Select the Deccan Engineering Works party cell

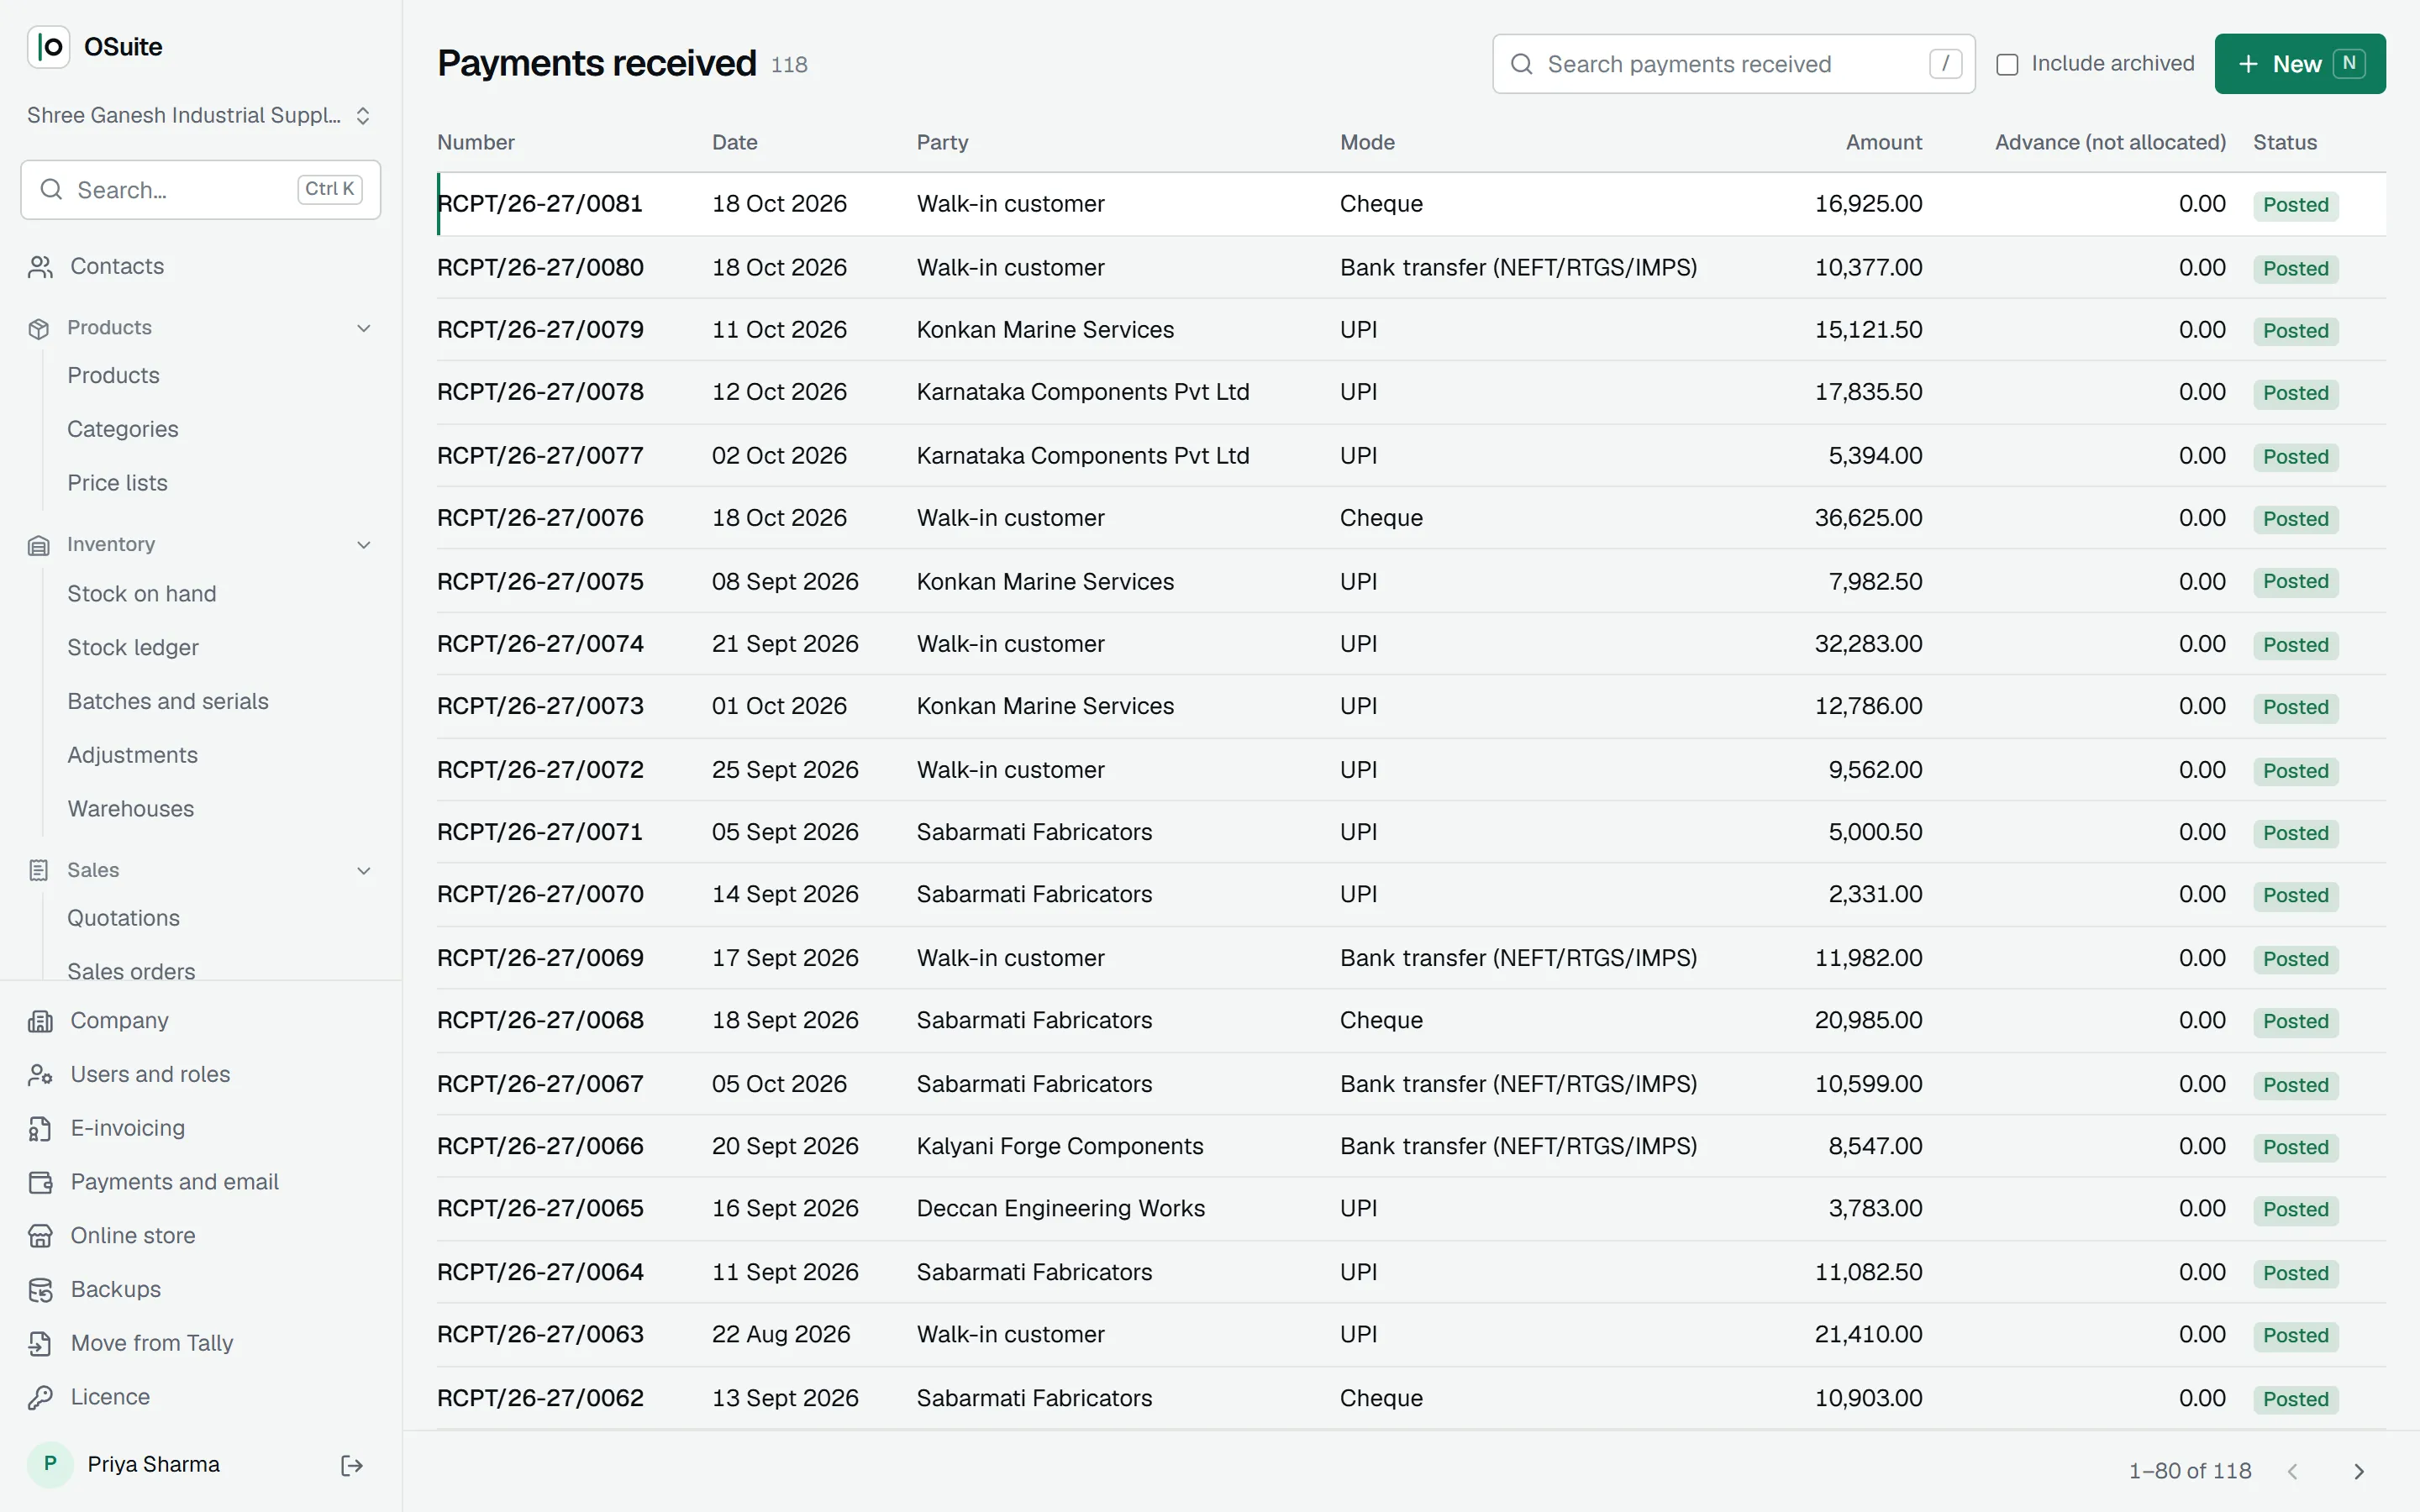[1060, 1208]
